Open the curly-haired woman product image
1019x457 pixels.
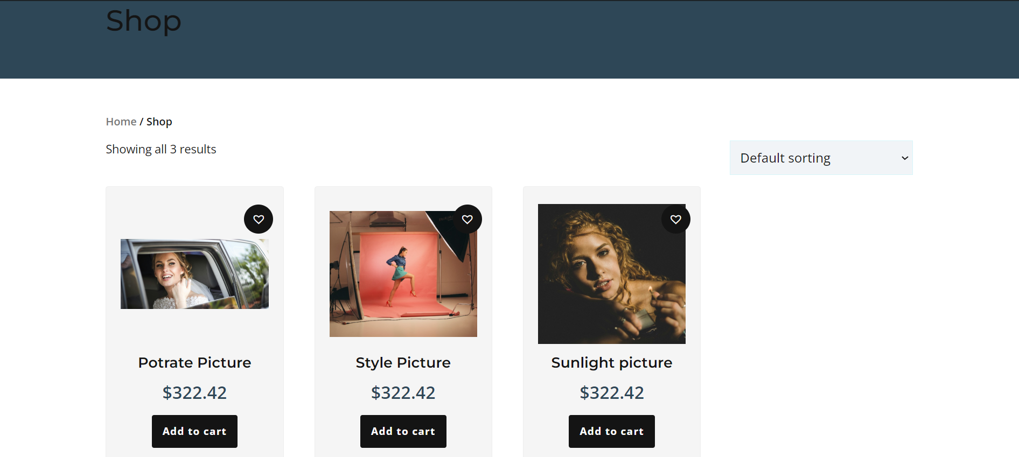(611, 274)
